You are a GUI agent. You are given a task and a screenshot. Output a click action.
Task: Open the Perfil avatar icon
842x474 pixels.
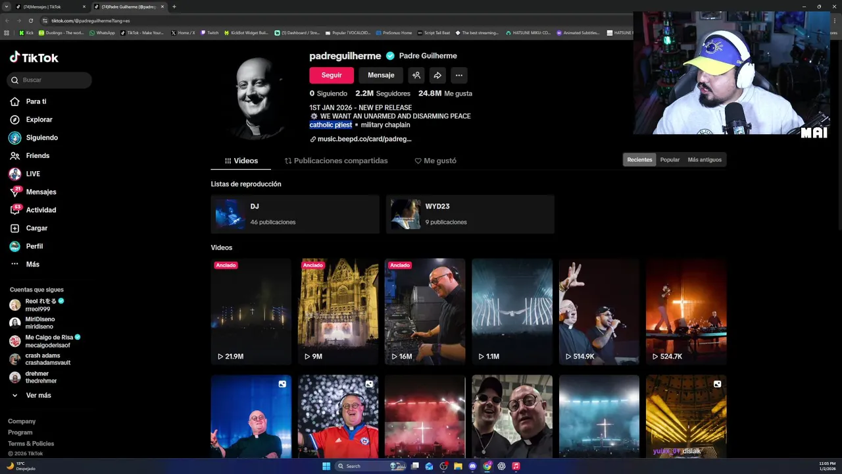click(14, 246)
